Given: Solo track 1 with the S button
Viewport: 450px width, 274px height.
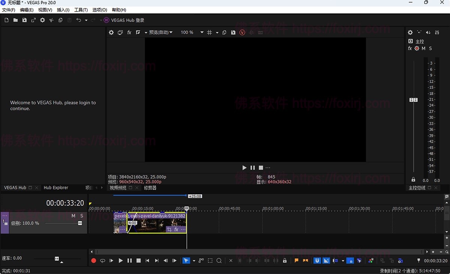Looking at the screenshot, I should (82, 216).
